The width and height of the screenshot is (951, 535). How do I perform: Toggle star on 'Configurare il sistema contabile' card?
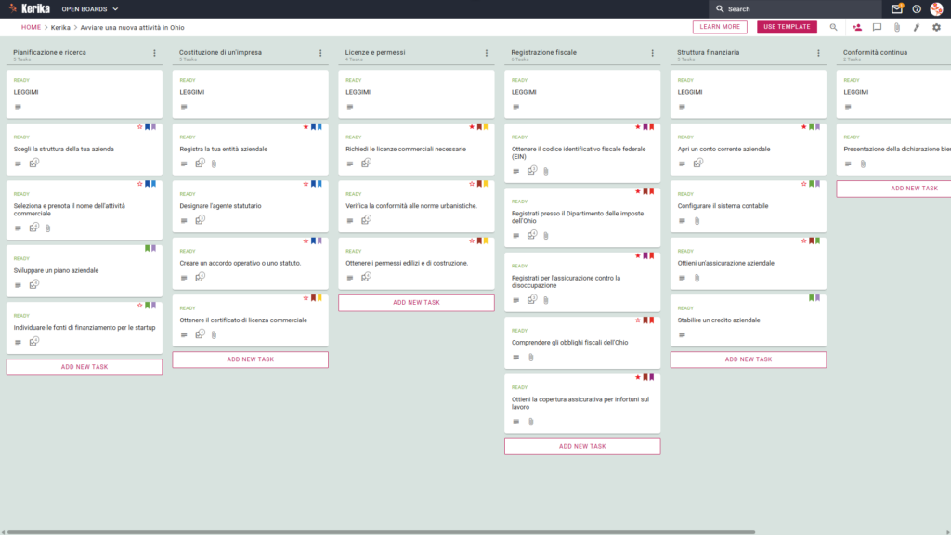(803, 184)
